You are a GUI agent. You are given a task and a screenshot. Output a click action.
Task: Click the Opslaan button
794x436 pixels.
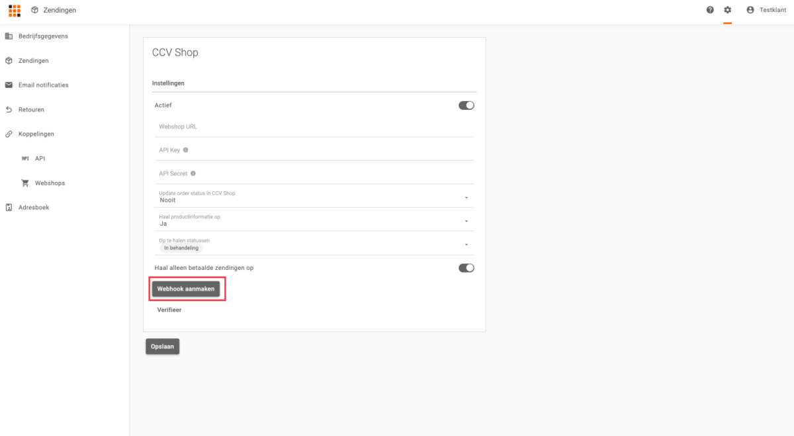coord(162,347)
